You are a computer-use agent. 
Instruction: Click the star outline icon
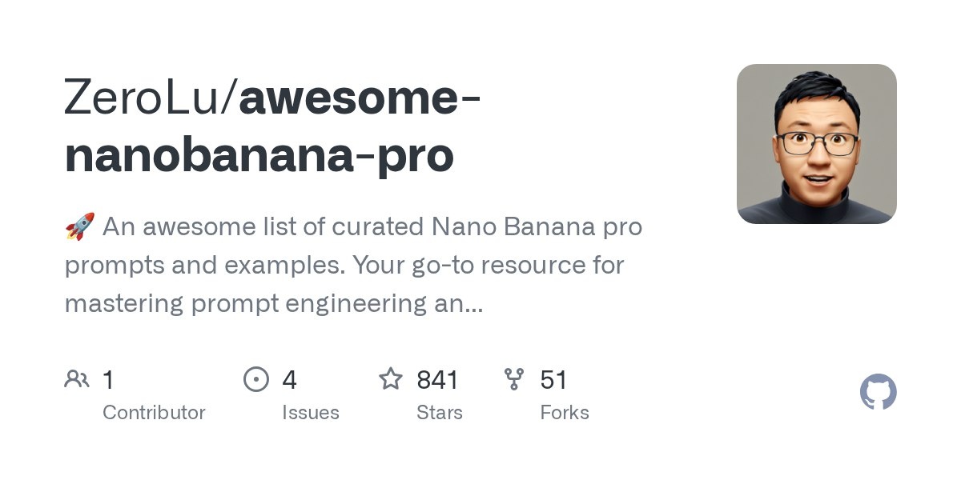390,378
